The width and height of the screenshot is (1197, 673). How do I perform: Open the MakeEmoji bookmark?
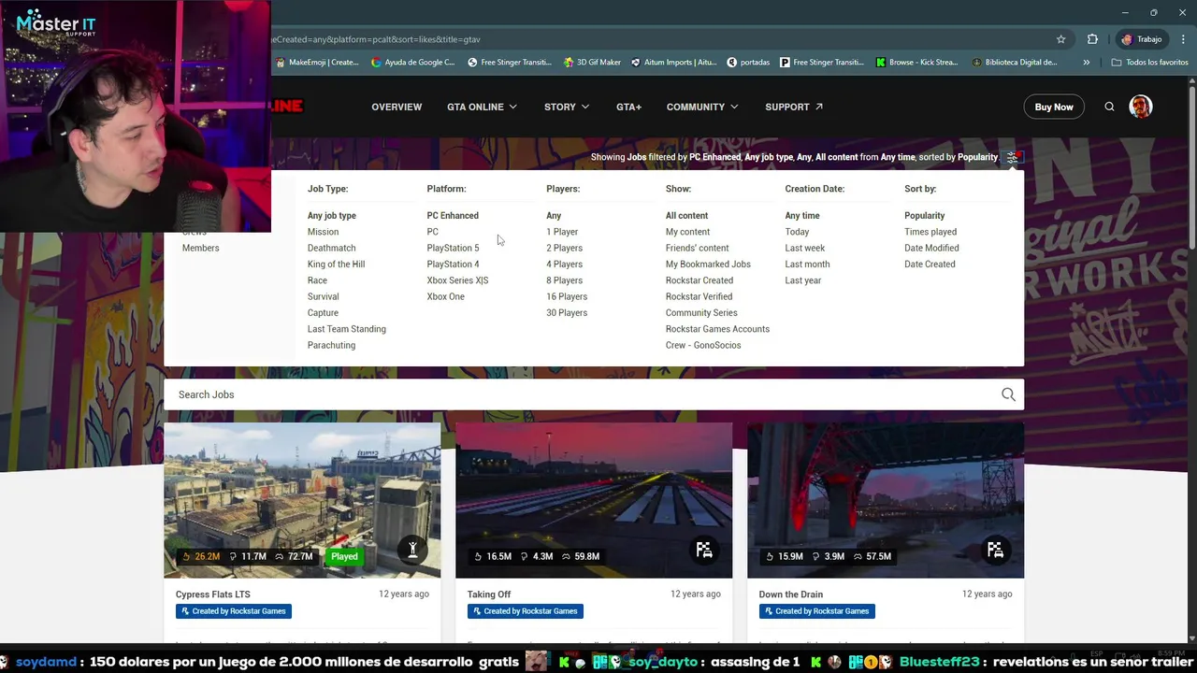(x=317, y=63)
